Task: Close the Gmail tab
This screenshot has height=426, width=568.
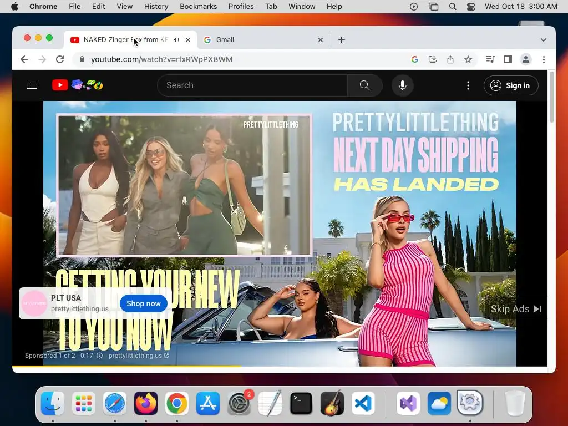Action: pos(320,40)
